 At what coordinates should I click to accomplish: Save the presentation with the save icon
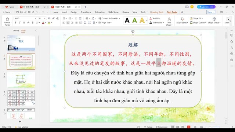(21, 12)
